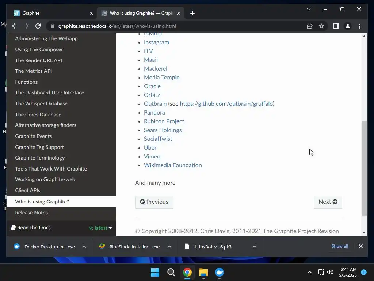Follow the Oracle link

[152, 86]
